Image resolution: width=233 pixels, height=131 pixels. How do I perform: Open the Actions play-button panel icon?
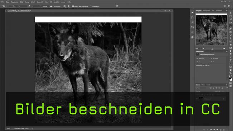click(x=193, y=13)
